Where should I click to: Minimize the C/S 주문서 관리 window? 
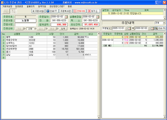click(157, 3)
